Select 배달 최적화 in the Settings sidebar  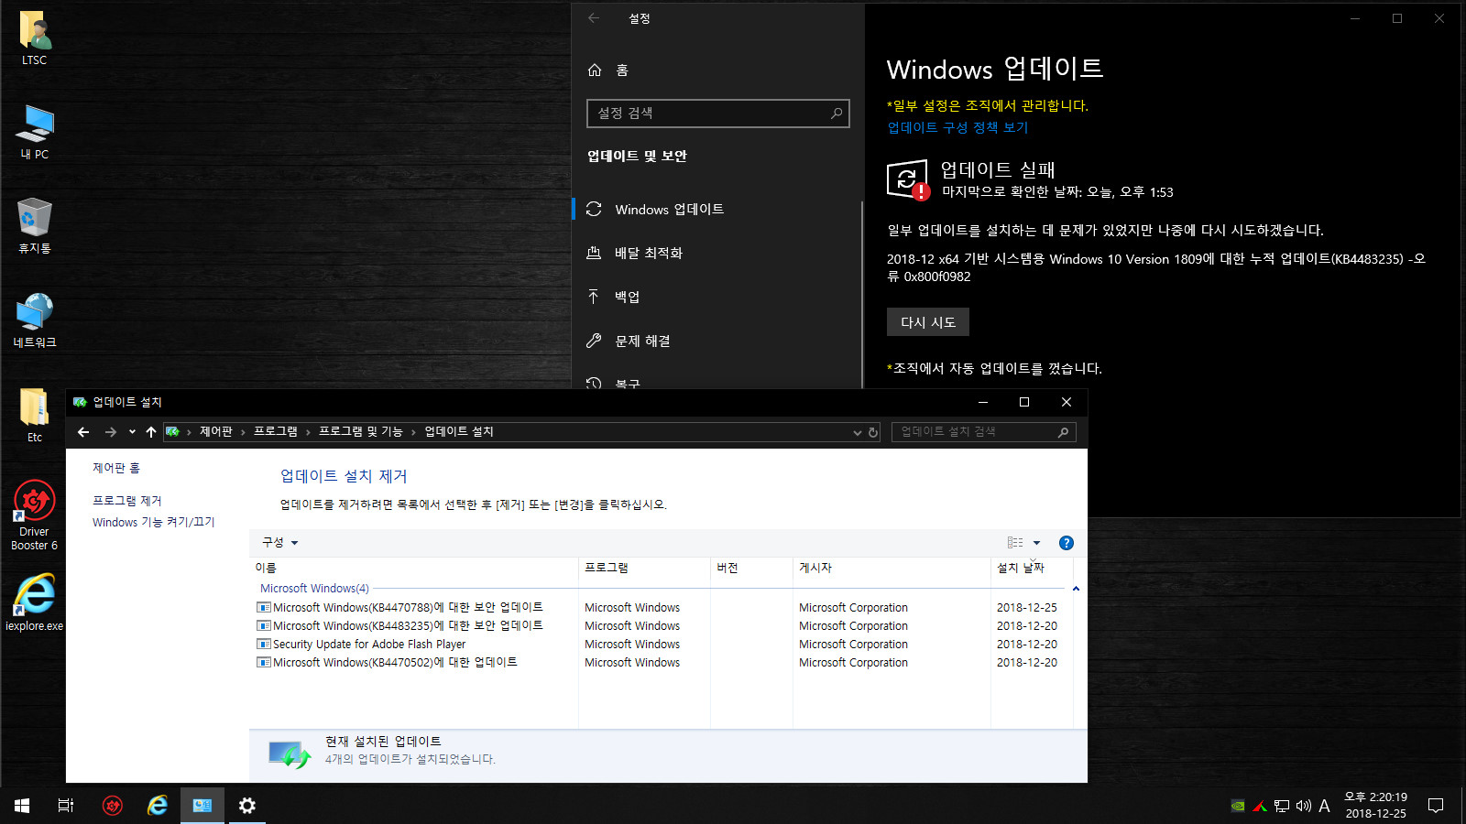coord(717,253)
